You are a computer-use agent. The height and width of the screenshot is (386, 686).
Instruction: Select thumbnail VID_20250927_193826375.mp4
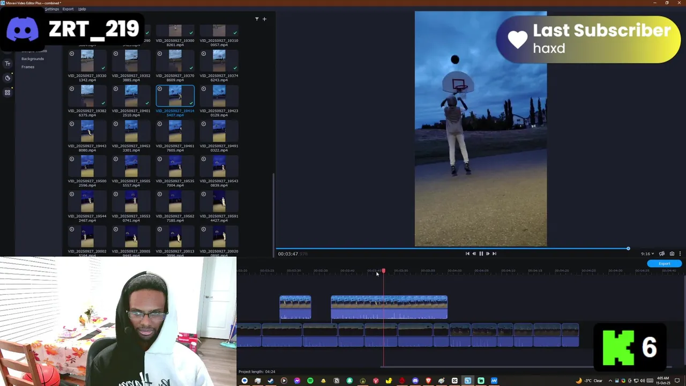[87, 96]
